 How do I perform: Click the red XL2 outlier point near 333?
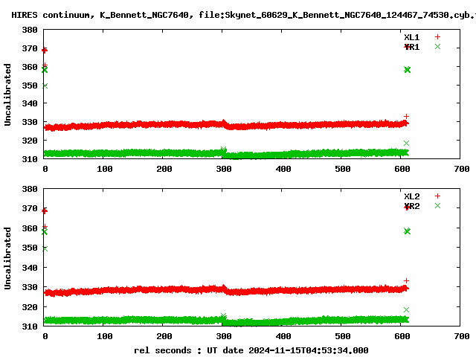click(407, 281)
